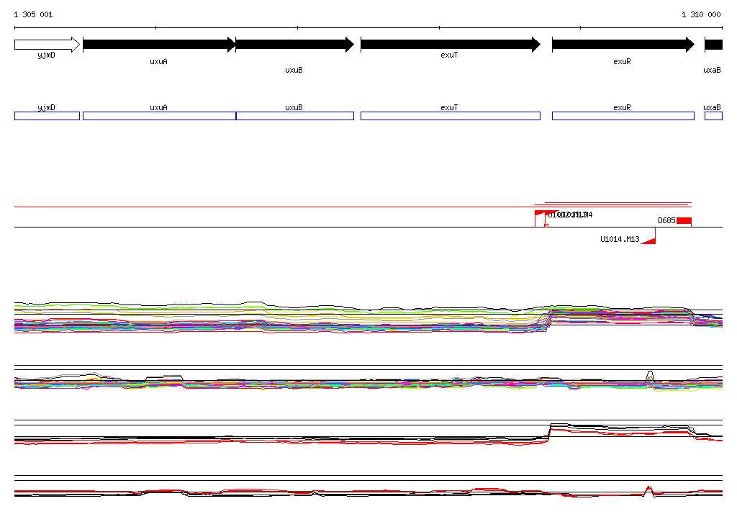737x514 pixels.
Task: Select the white yjmD gene arrow
Action: coord(47,45)
